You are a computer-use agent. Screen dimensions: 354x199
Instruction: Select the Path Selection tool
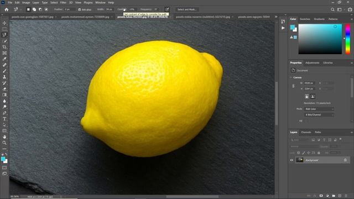(4, 125)
